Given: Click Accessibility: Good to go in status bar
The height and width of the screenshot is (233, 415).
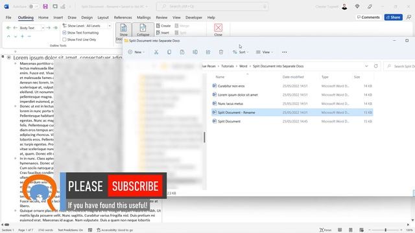Looking at the screenshot, I should (115, 230).
